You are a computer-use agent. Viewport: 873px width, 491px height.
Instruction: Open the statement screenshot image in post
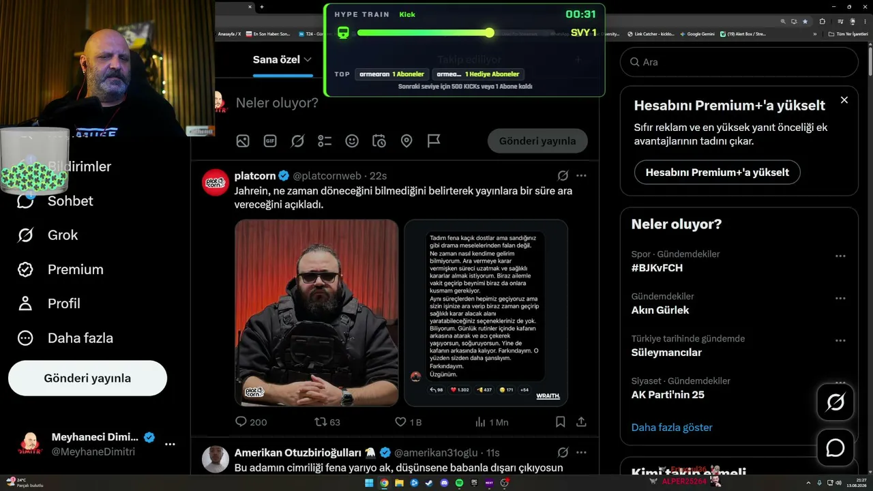(486, 313)
